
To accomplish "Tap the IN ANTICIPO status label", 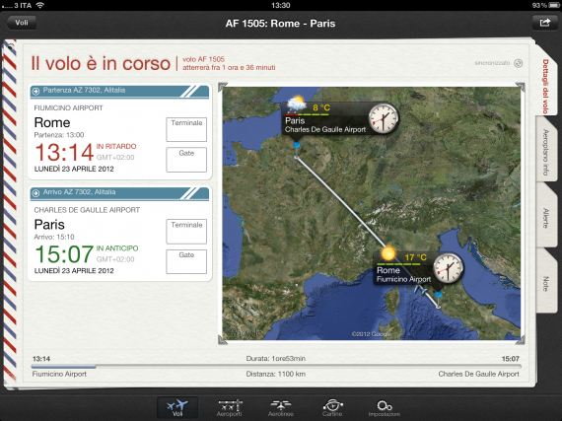I will click(x=117, y=248).
